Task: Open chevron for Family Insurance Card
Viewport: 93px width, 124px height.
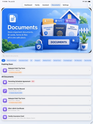Action: click(x=90, y=117)
